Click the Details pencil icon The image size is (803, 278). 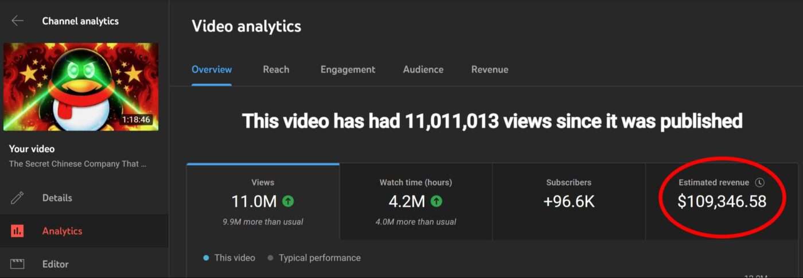pos(17,198)
